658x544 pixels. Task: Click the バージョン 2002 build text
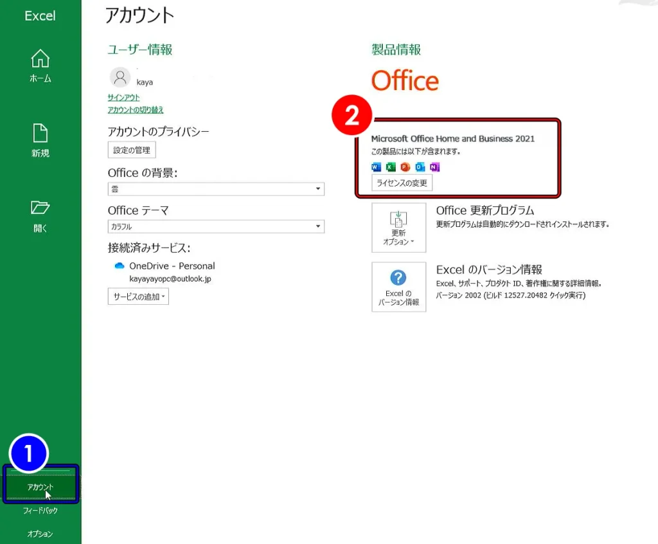511,295
